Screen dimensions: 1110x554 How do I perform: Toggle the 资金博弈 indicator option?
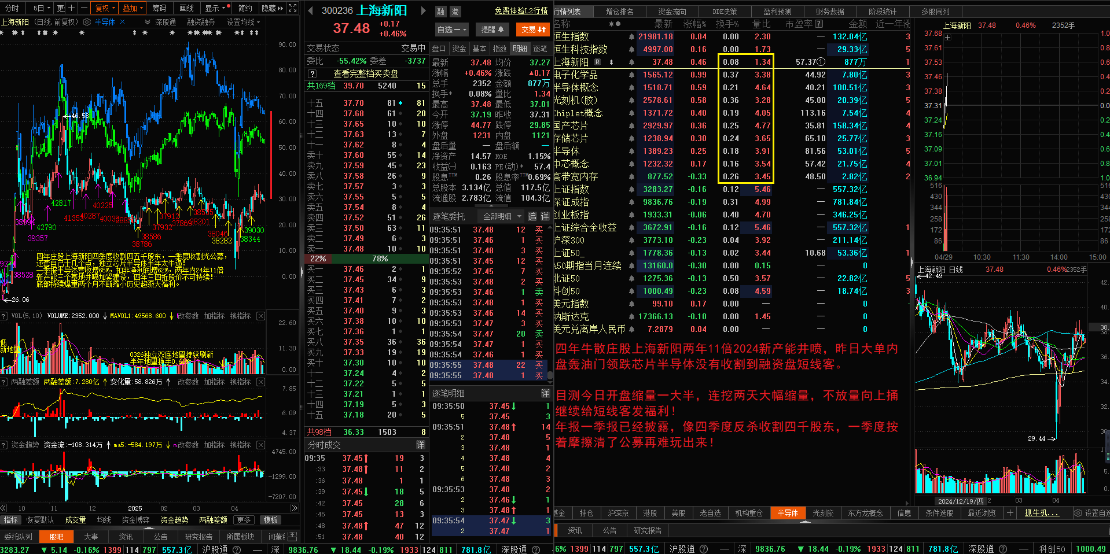click(x=136, y=520)
